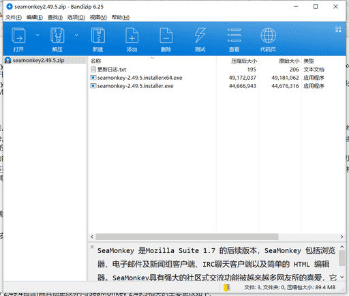Change code page with the 代码页 globe icon
The image size is (349, 296).
point(268,39)
